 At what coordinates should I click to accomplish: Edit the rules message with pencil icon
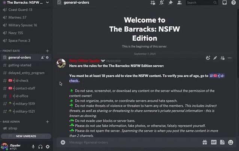(215, 58)
